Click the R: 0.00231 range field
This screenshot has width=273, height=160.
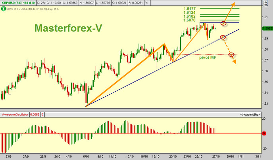(135, 3)
